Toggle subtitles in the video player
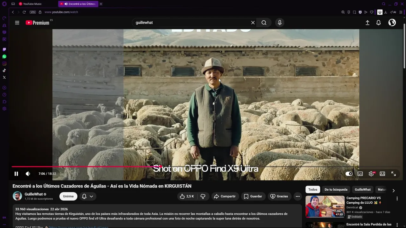 click(x=360, y=174)
